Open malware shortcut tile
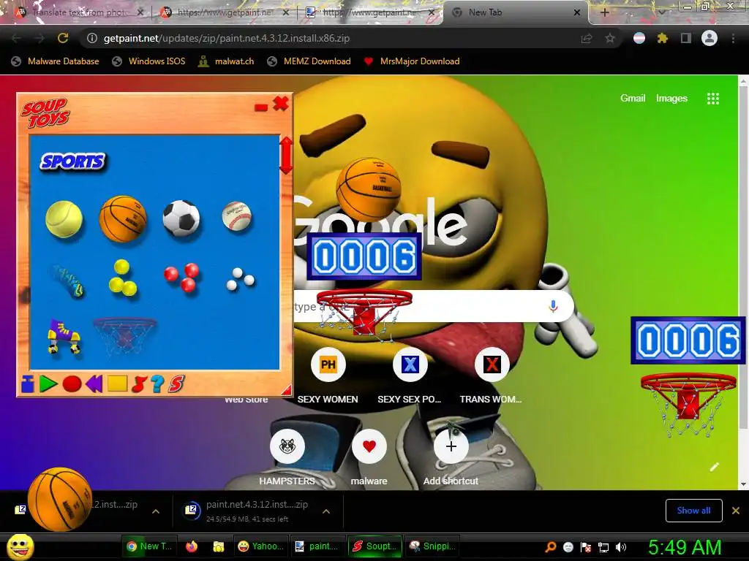 (369, 457)
